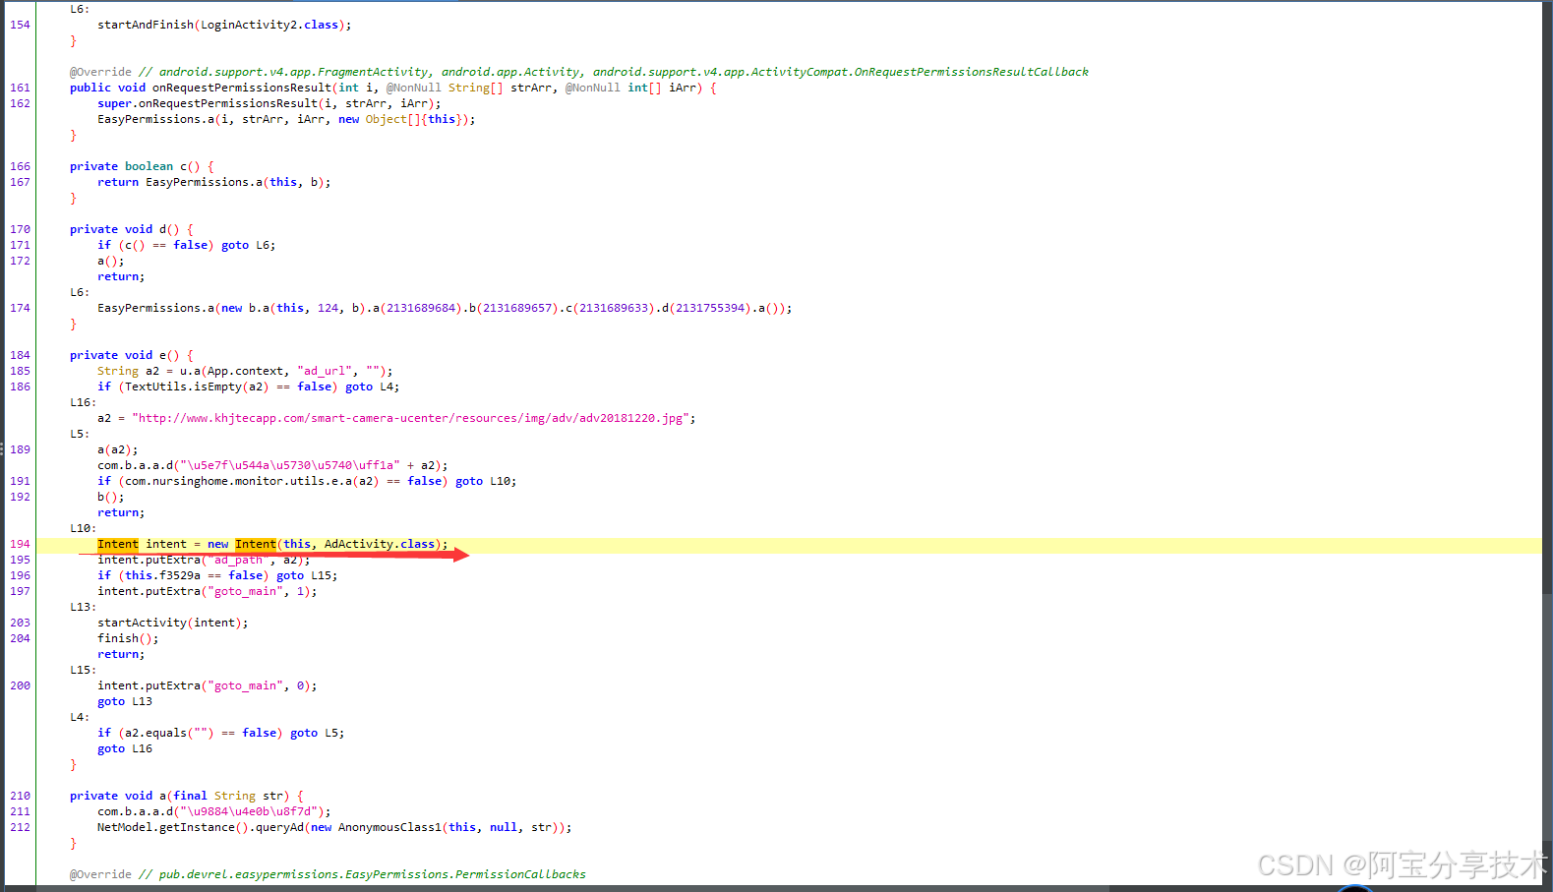Viewport: 1553px width, 892px height.
Task: Click the "\u5e7f\u544a" unicode string line
Action: pyautogui.click(x=272, y=465)
